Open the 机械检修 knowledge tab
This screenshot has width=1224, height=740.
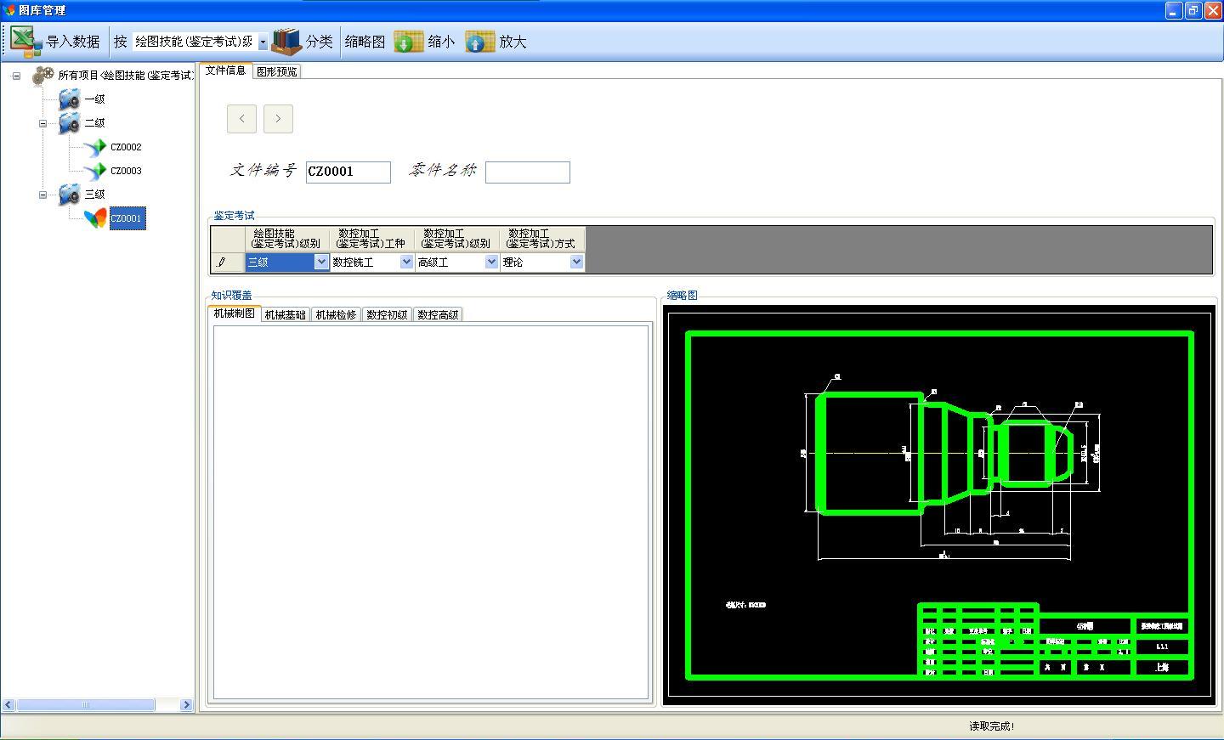(x=337, y=314)
